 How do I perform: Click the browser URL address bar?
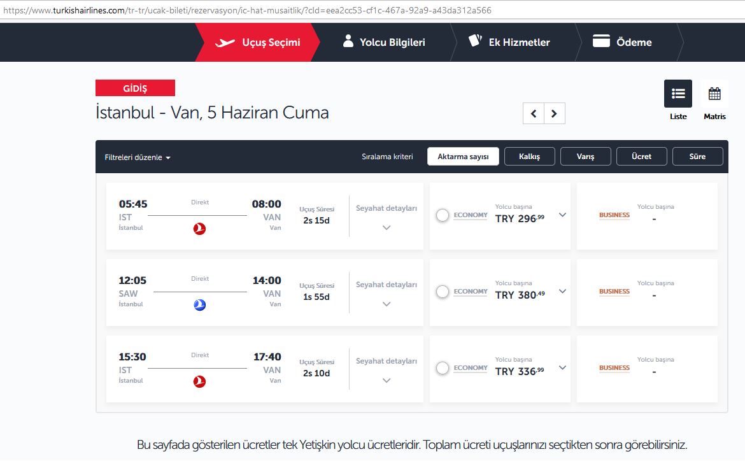pos(372,10)
